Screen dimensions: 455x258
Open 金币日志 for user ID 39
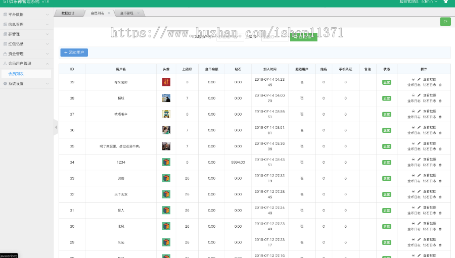(x=414, y=85)
